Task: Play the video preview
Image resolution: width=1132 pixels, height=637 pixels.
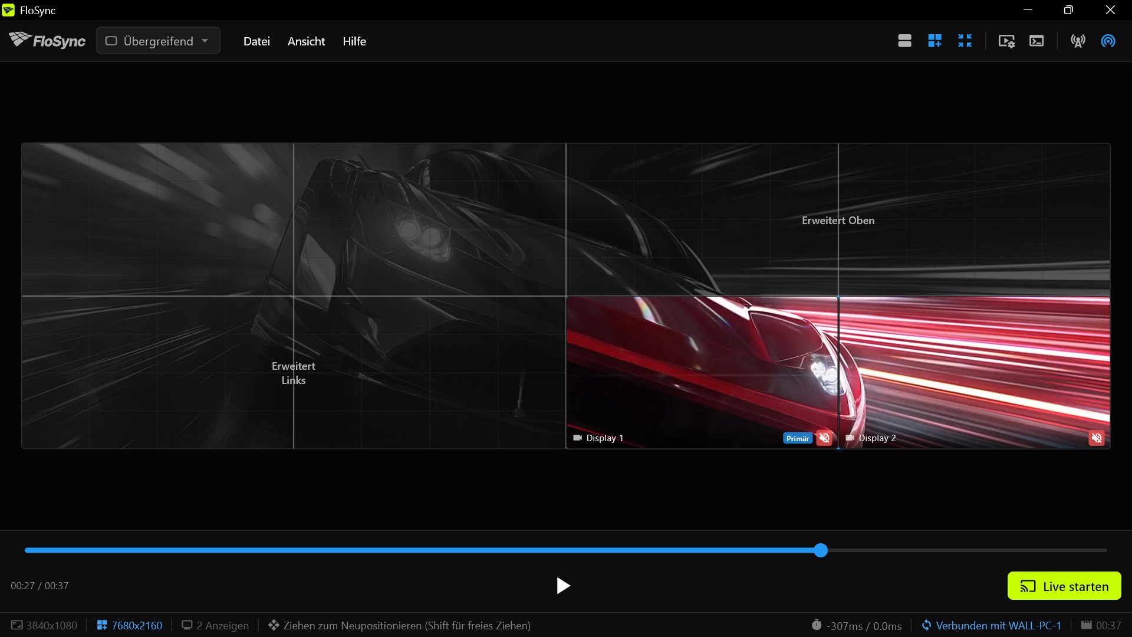Action: [563, 586]
